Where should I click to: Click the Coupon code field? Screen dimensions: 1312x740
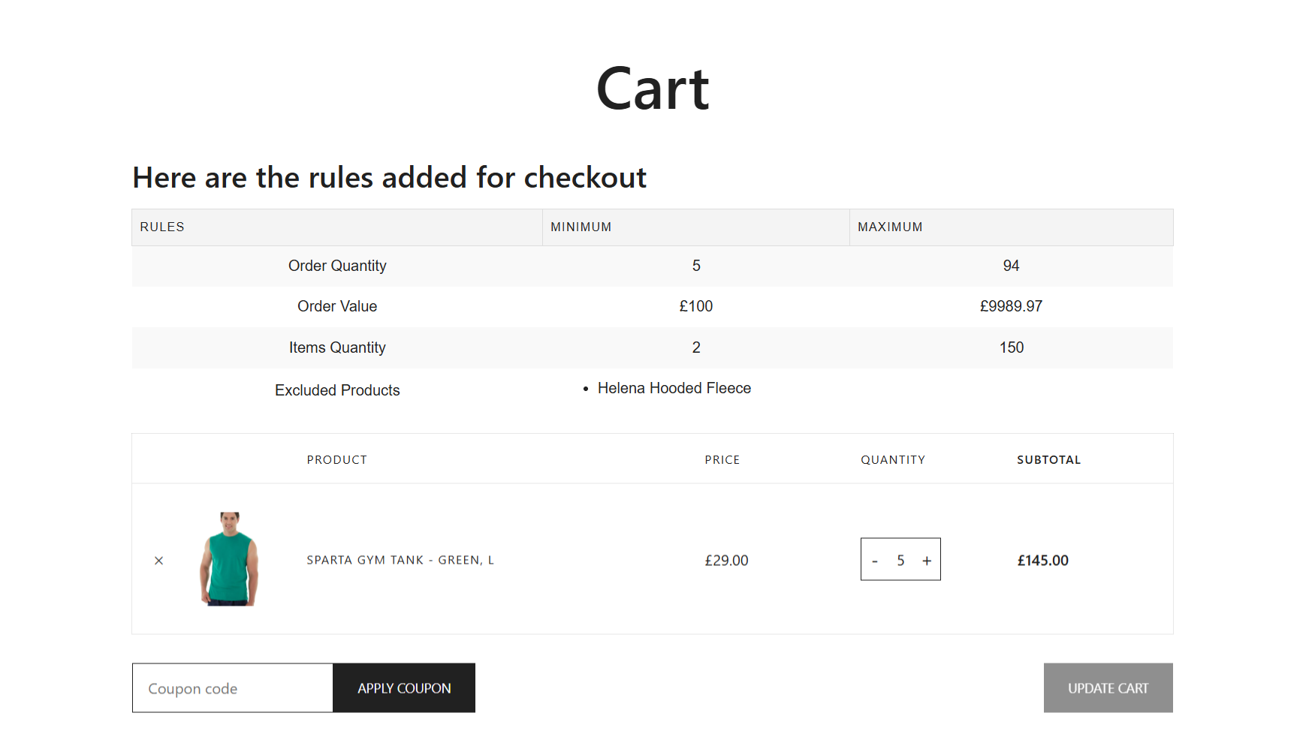(x=232, y=687)
